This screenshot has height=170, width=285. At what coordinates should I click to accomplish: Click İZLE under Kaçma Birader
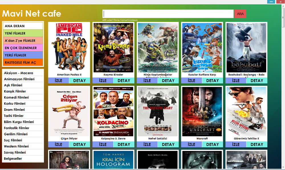(x=103, y=81)
